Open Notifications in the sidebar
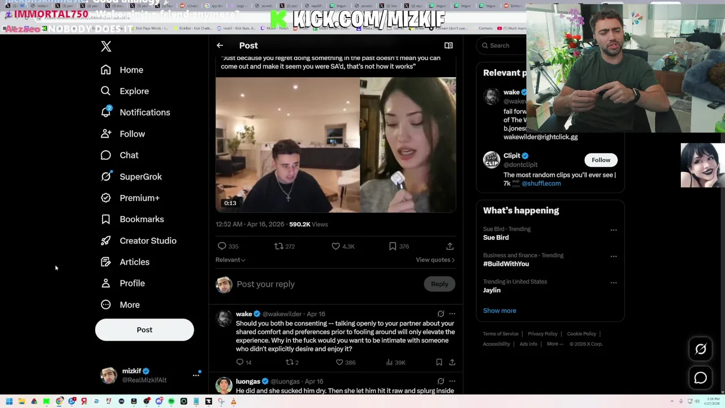725x408 pixels. [135, 112]
